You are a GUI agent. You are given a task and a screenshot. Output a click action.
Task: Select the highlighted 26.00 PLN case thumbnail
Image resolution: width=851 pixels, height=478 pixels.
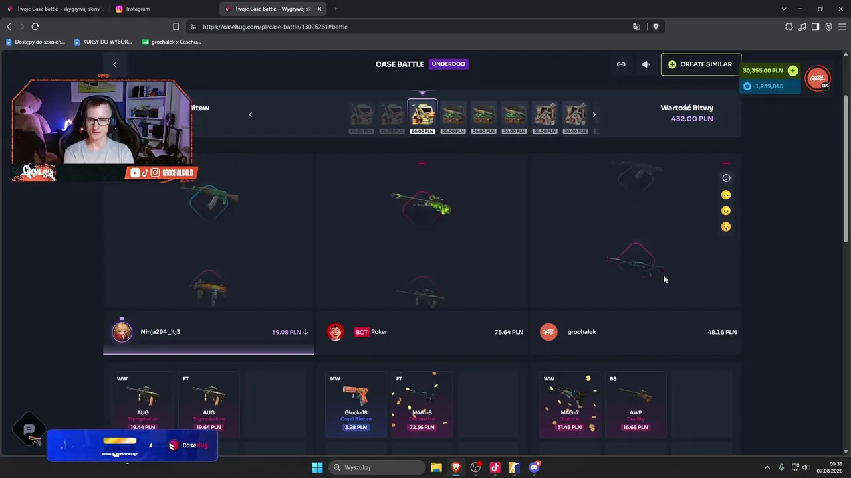click(x=422, y=116)
